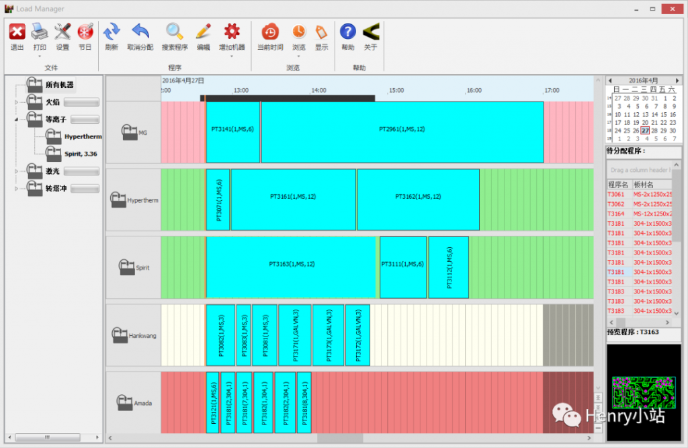Select T3164 row in unassigned programs list
This screenshot has height=448, width=688.
(616, 214)
